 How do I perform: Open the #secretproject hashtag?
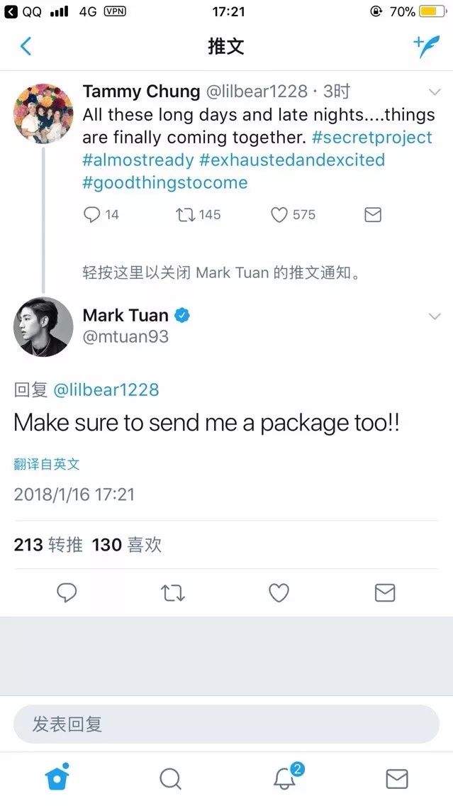pos(372,137)
